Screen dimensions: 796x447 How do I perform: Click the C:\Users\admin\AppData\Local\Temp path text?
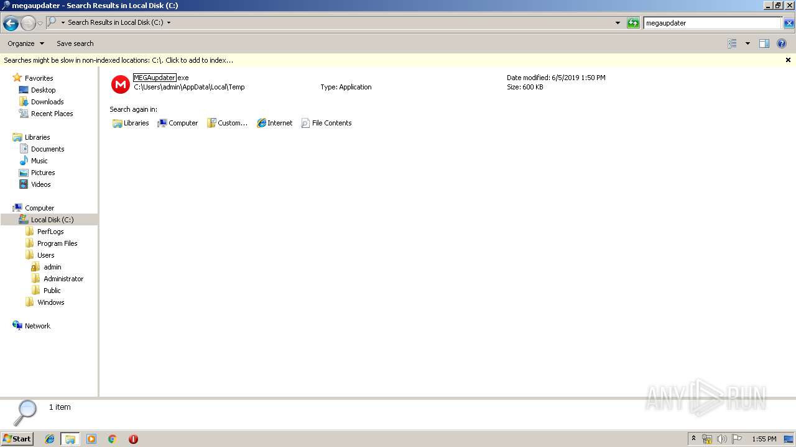point(189,87)
